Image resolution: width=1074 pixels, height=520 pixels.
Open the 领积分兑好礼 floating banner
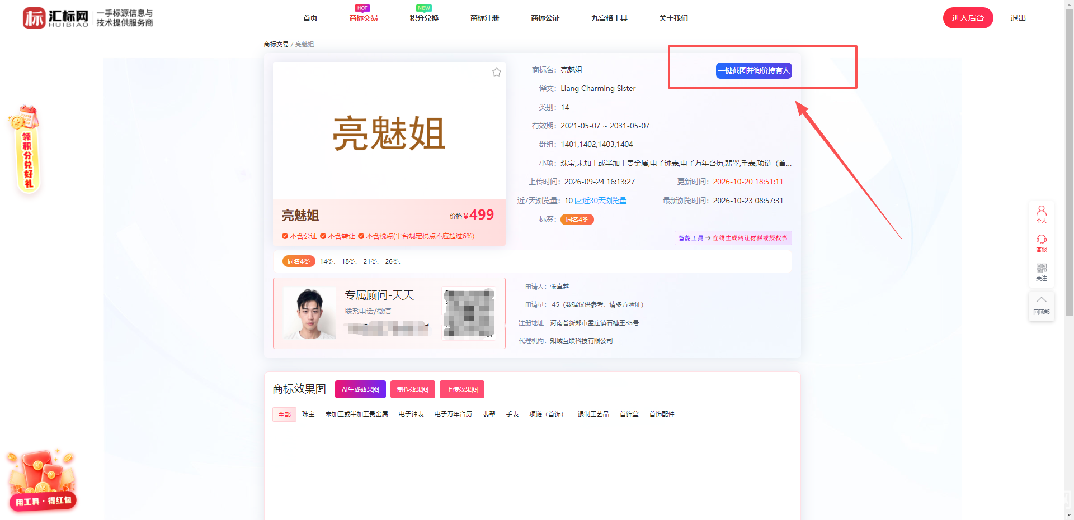tap(25, 149)
